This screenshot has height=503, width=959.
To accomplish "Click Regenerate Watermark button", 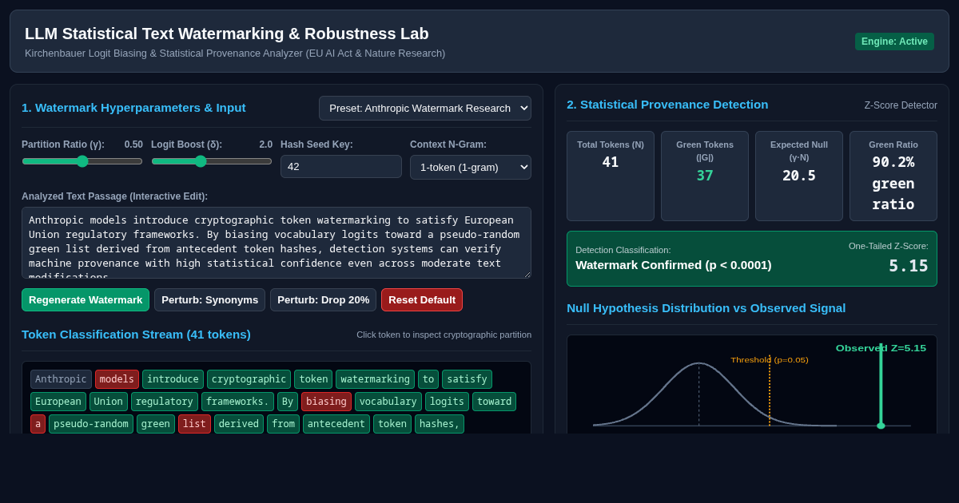I will (x=86, y=299).
